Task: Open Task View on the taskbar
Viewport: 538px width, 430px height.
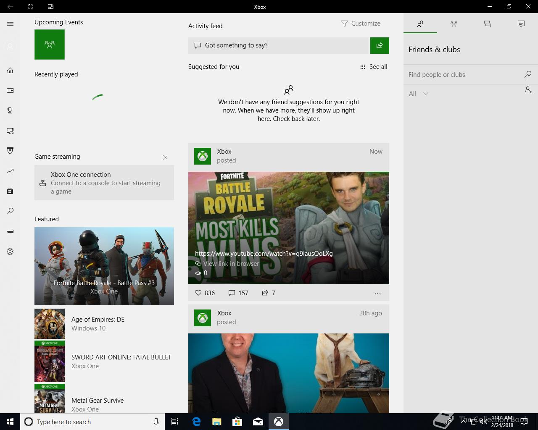Action: (x=175, y=422)
